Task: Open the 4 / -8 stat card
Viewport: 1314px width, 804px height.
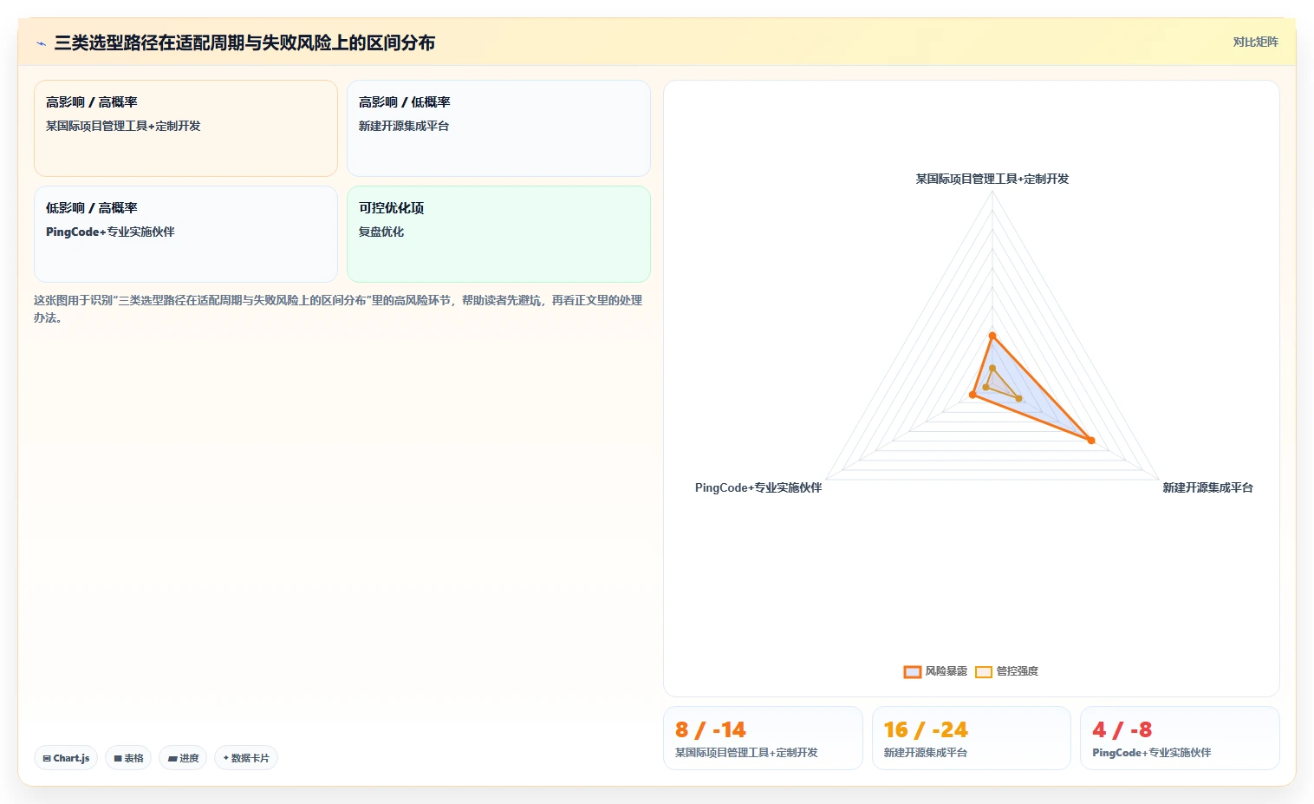Action: 1180,738
